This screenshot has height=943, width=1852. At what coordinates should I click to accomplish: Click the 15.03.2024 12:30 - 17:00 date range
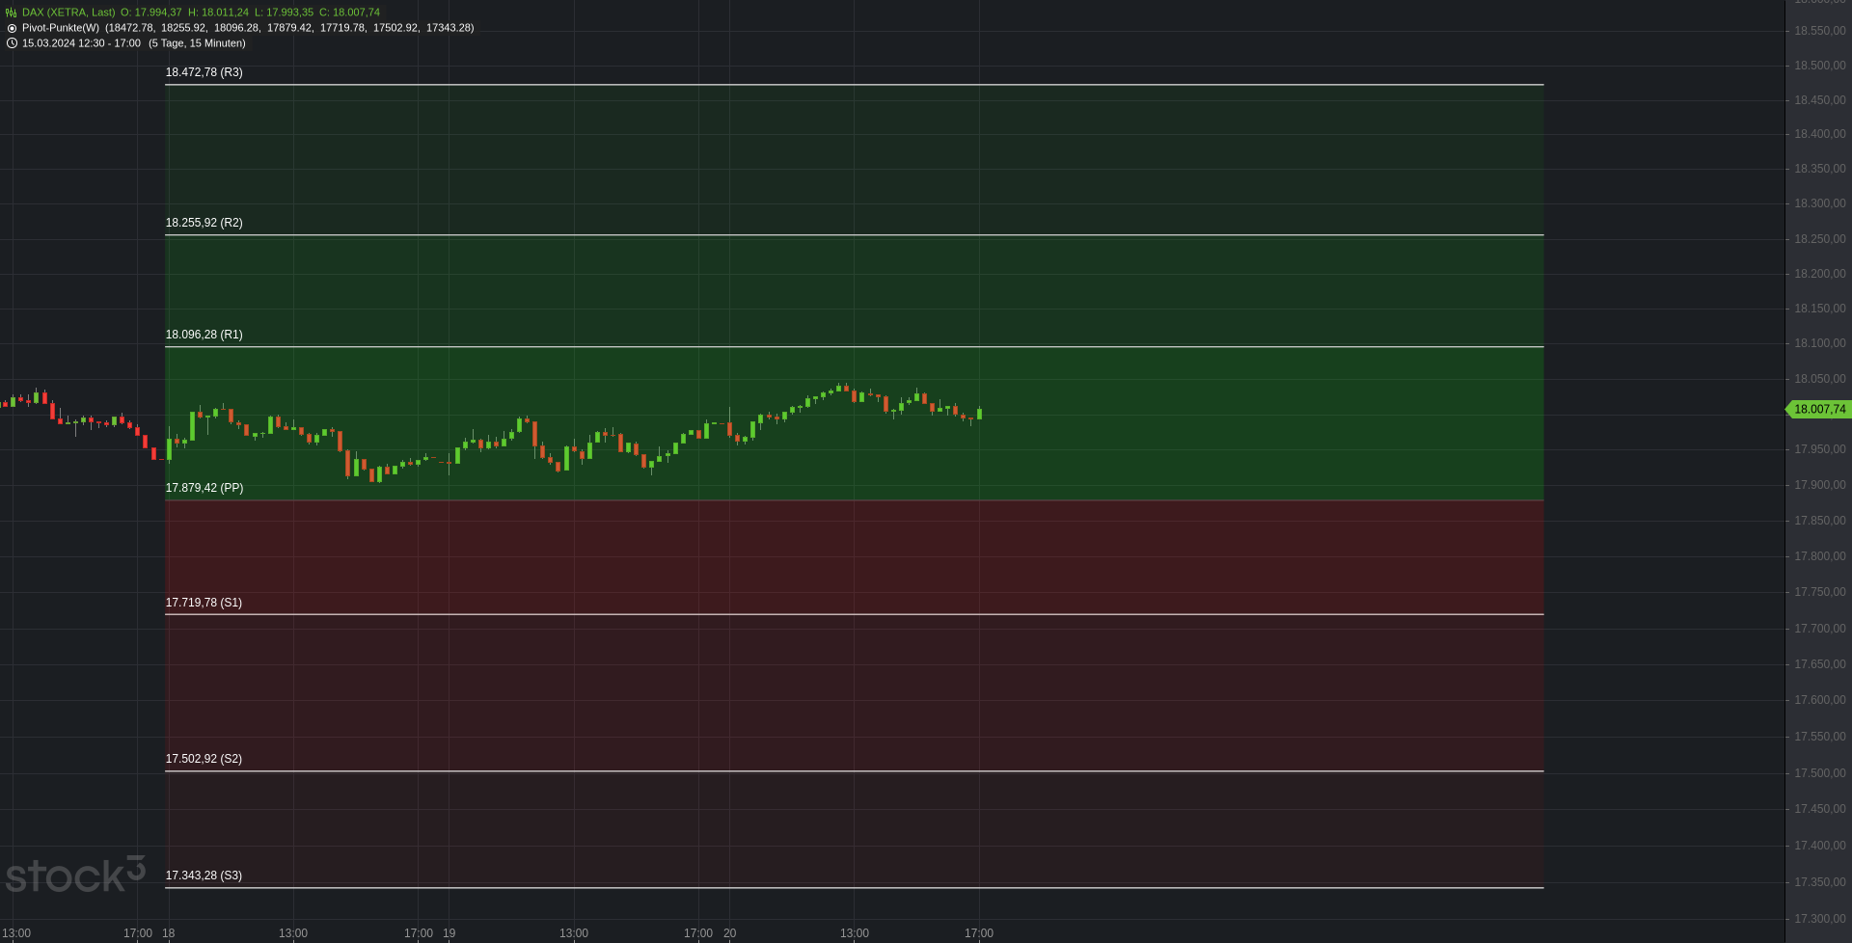[x=81, y=43]
